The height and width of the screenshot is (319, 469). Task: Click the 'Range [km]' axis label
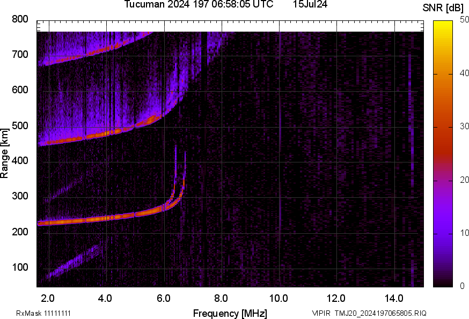[x=4, y=154]
